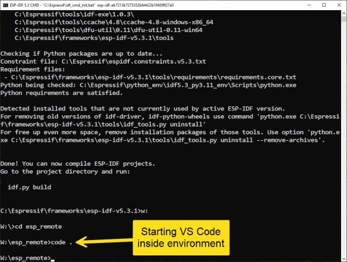
Task: Click the line 'C:\Espressif\tools\idf-exe\1.0.3\'
Action: [x=74, y=14]
